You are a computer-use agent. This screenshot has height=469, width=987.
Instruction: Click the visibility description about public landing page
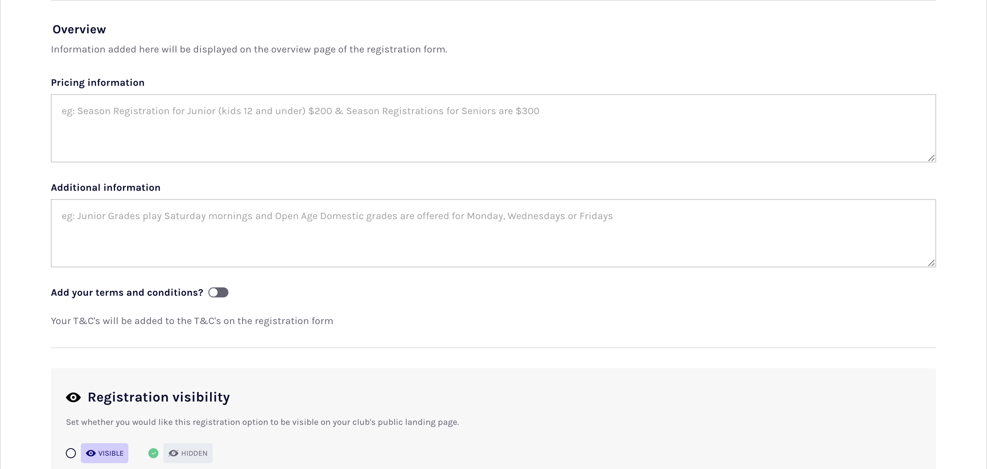point(262,422)
